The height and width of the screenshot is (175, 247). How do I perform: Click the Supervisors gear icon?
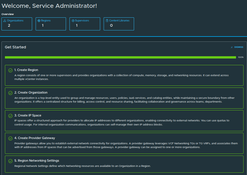(x=73, y=21)
